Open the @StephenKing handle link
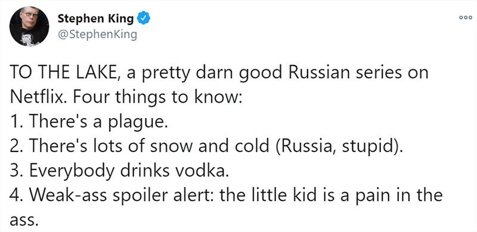 [97, 35]
